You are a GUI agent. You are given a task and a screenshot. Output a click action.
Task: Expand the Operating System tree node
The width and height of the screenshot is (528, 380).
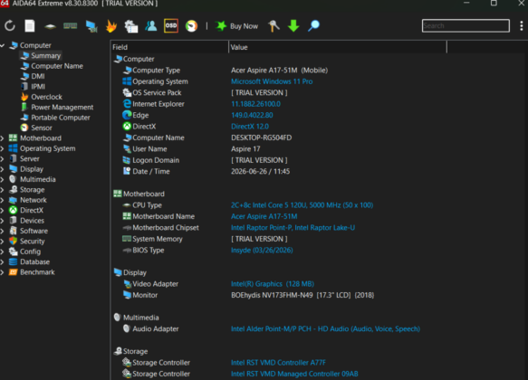click(x=2, y=148)
